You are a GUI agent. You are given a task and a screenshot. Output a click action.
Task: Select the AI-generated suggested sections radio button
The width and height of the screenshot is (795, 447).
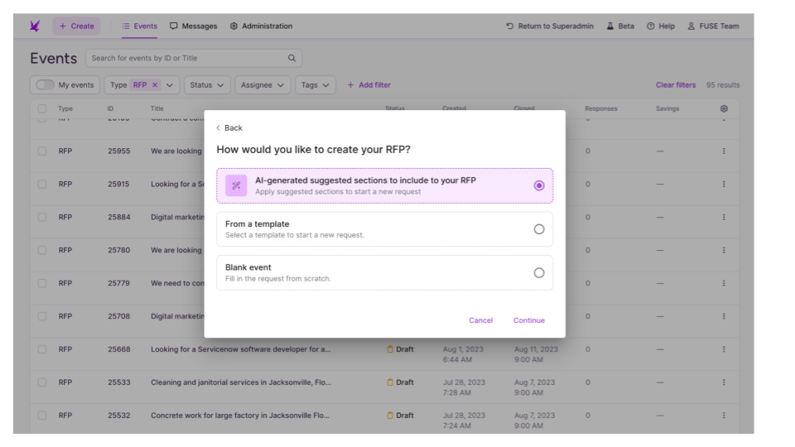pos(539,186)
